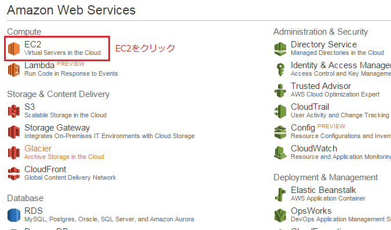This screenshot has width=391, height=230.
Task: Click the PREVIEW tag next to Config
Action: coord(331,127)
